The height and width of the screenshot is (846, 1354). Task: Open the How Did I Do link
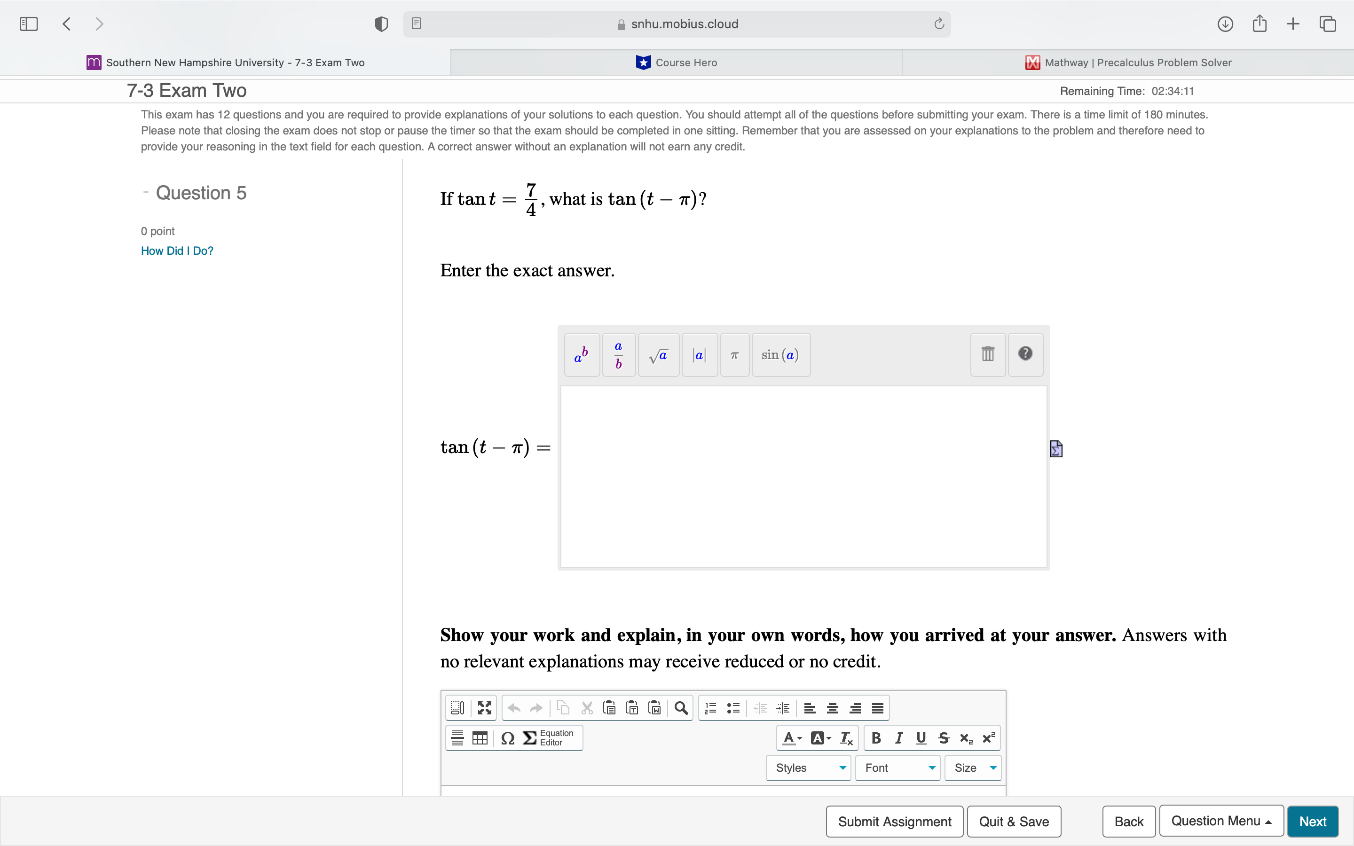(177, 251)
